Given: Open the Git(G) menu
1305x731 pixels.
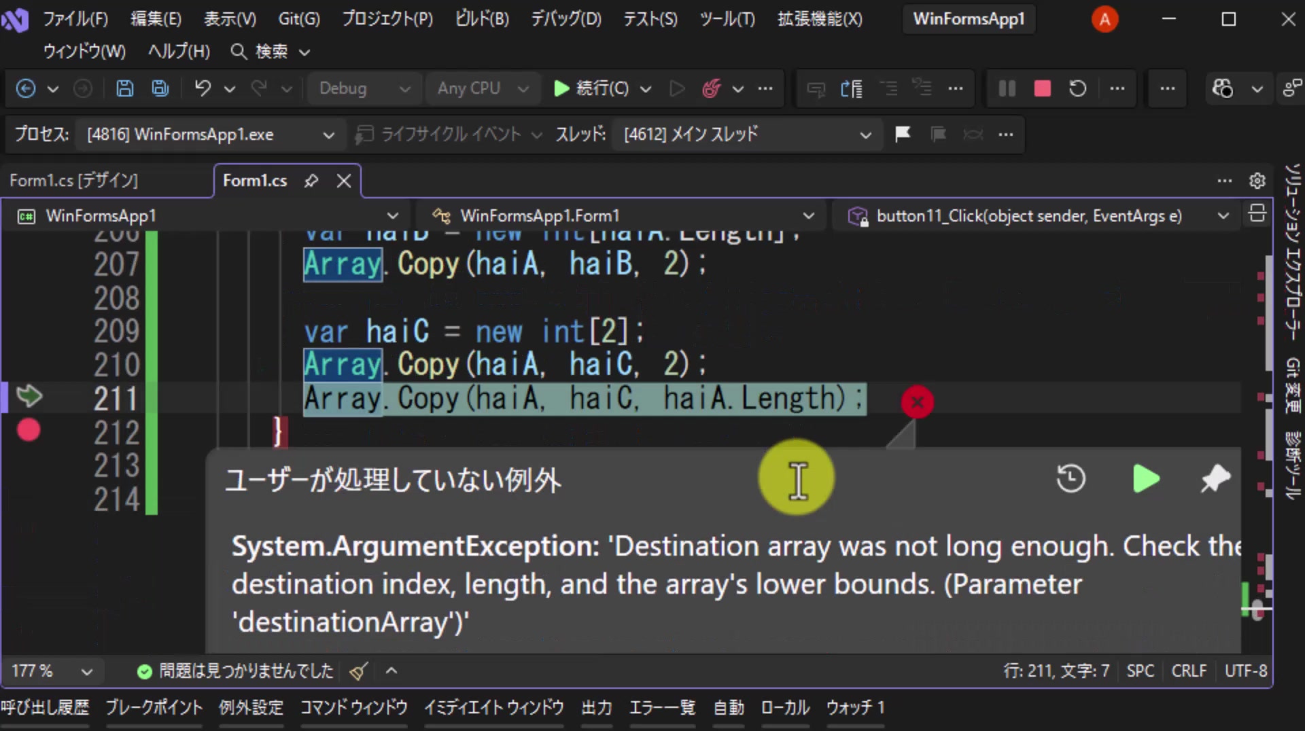Looking at the screenshot, I should click(x=299, y=19).
